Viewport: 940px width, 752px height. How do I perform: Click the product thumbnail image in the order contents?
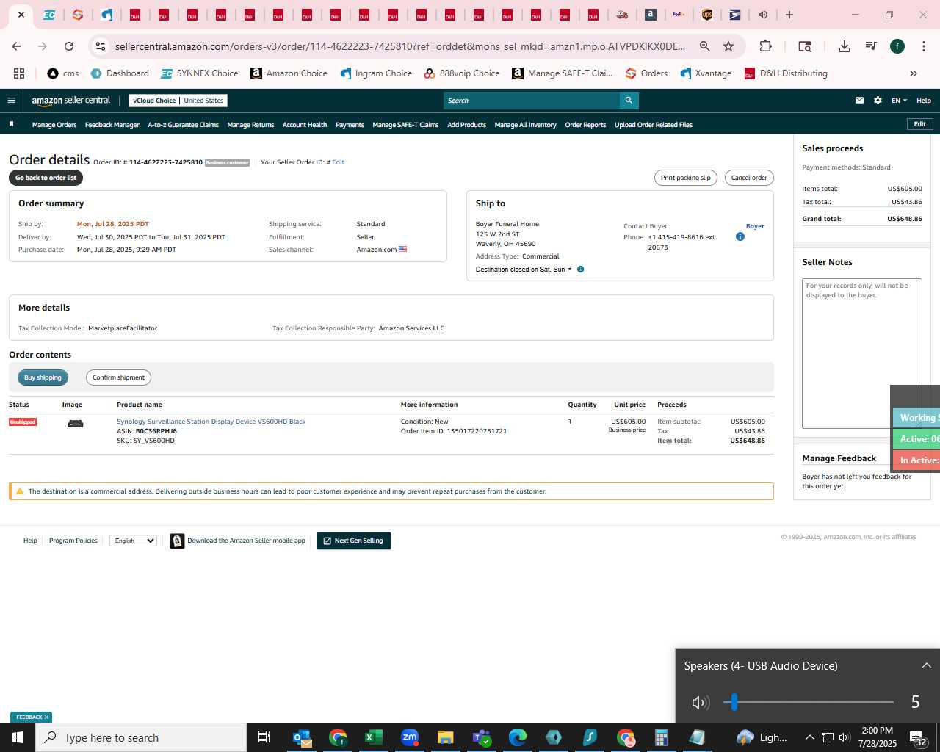[75, 424]
